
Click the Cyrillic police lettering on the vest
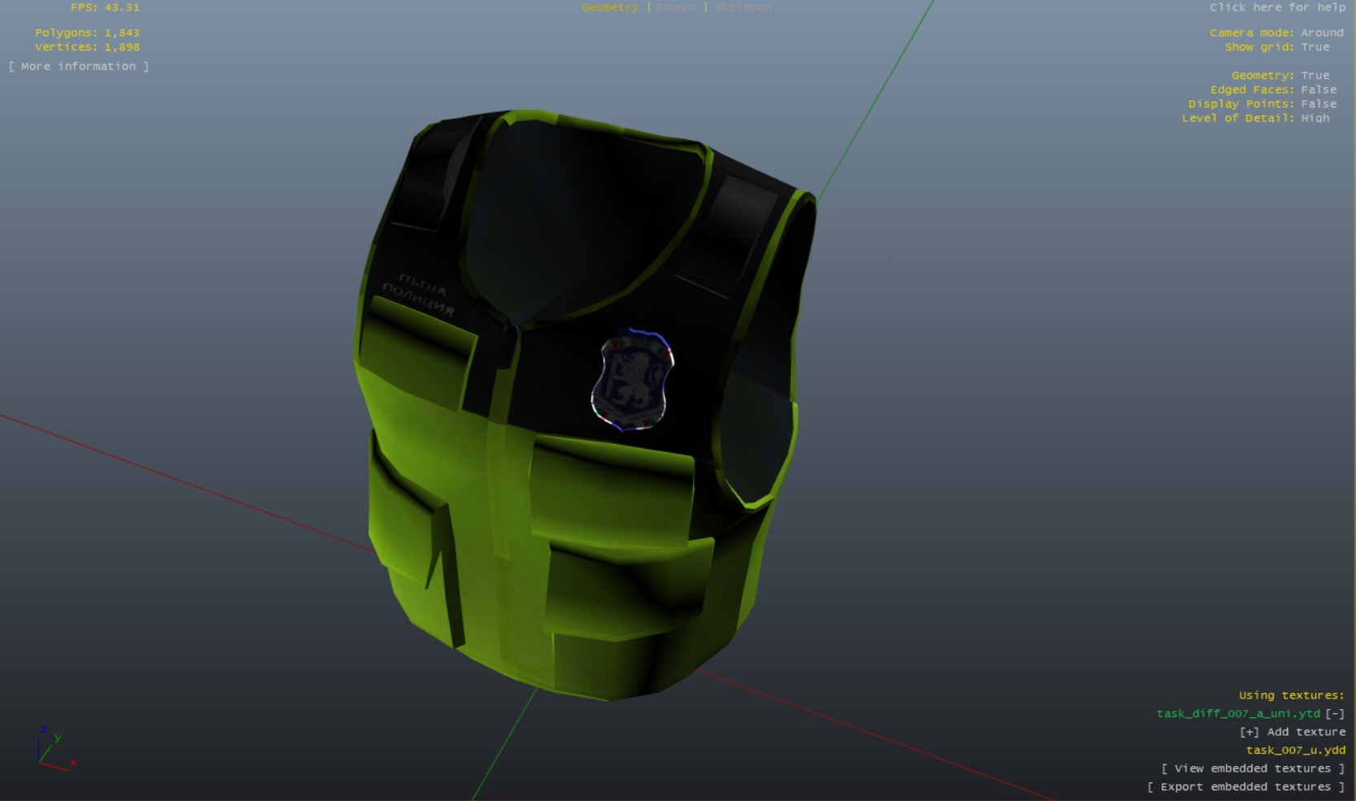pyautogui.click(x=419, y=295)
